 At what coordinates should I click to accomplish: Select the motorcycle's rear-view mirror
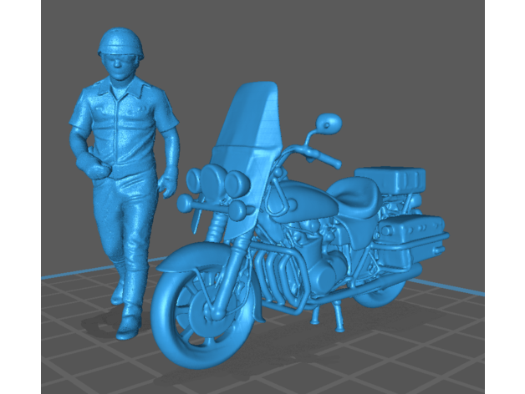[x=330, y=124]
